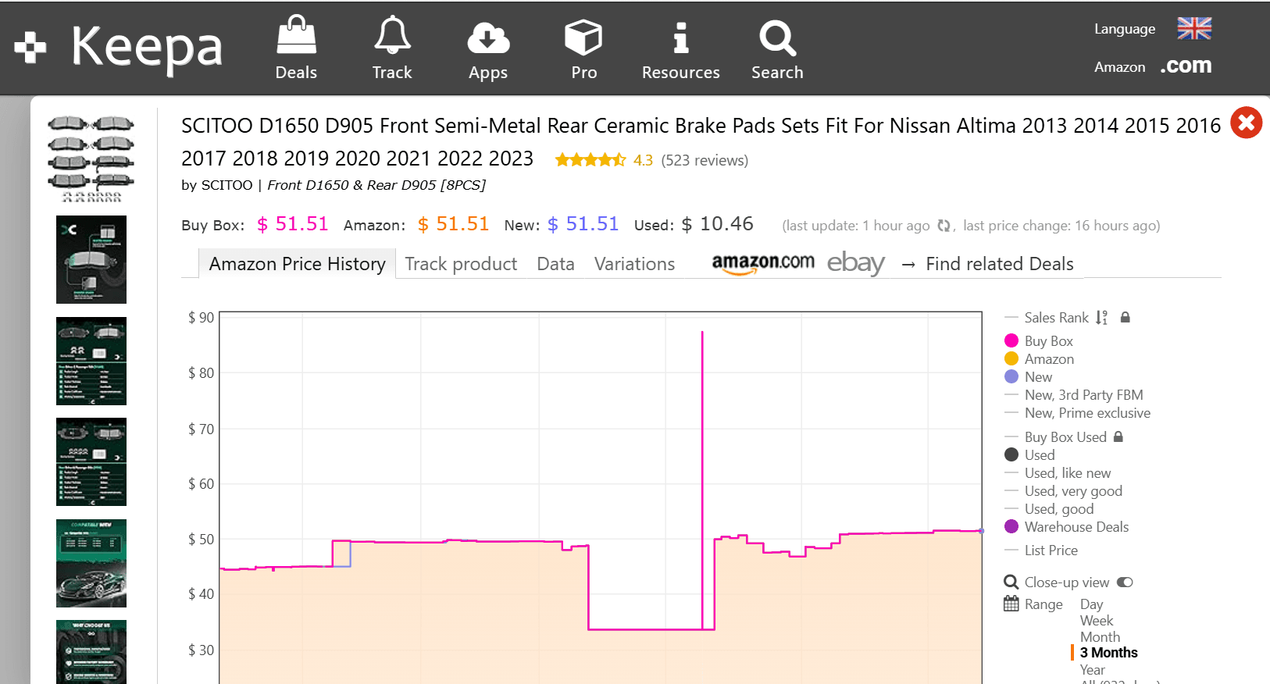Click the refresh icon beside last update

tap(944, 226)
